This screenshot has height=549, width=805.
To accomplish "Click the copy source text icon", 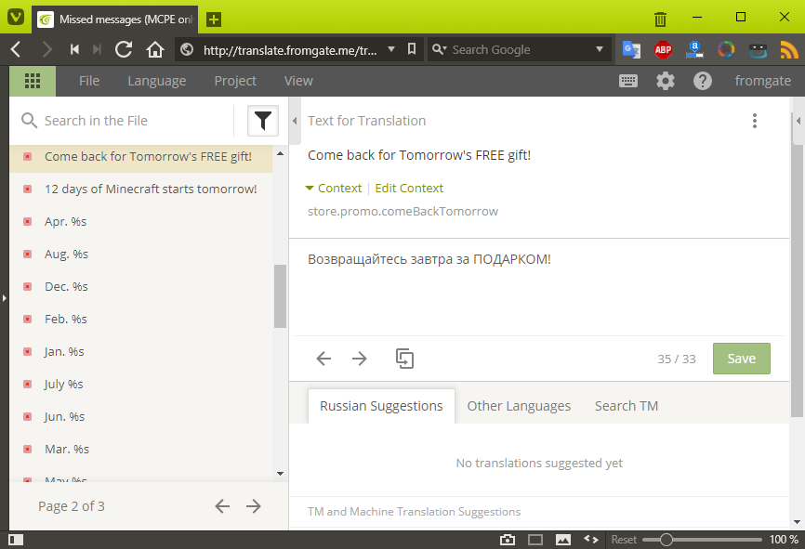I will (404, 359).
